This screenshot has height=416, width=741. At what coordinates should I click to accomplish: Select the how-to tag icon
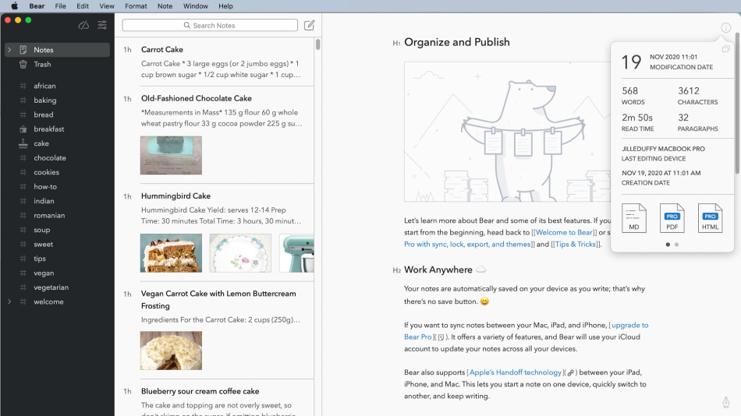pyautogui.click(x=23, y=186)
